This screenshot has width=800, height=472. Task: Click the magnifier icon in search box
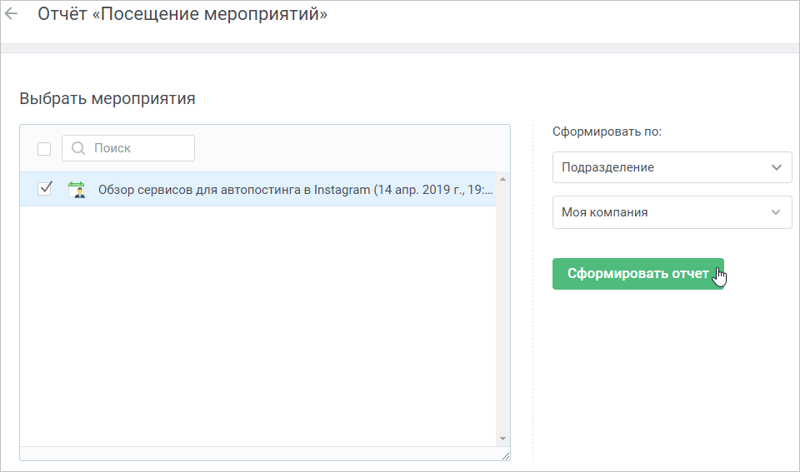pyautogui.click(x=78, y=148)
